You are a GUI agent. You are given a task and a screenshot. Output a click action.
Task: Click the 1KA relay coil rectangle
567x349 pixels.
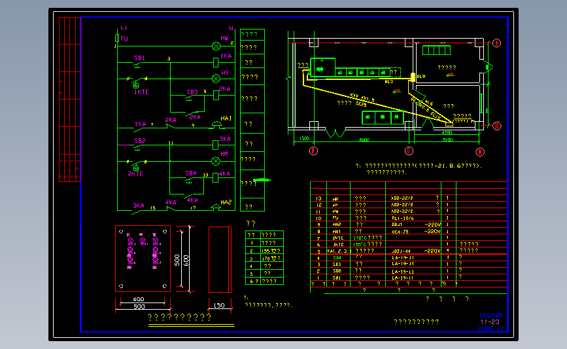click(x=216, y=63)
